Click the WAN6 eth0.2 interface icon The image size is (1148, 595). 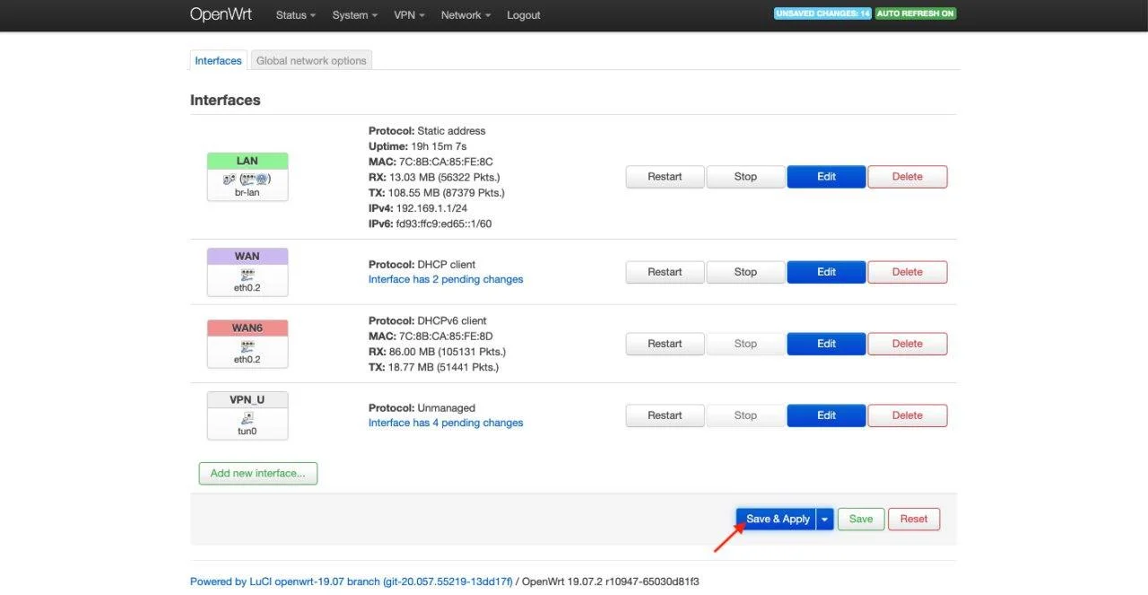coord(247,345)
